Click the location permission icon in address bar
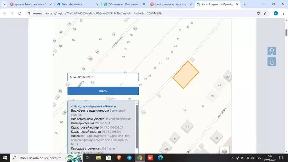 click(x=258, y=13)
